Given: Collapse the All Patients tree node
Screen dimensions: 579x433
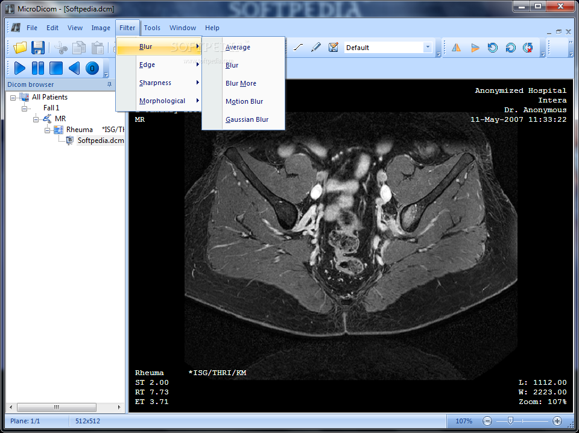Looking at the screenshot, I should pyautogui.click(x=13, y=98).
